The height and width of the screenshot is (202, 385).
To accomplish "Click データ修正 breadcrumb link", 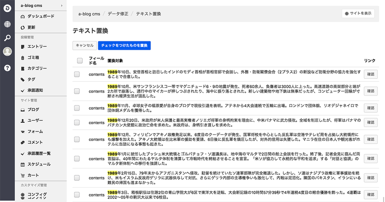I will 118,14.
